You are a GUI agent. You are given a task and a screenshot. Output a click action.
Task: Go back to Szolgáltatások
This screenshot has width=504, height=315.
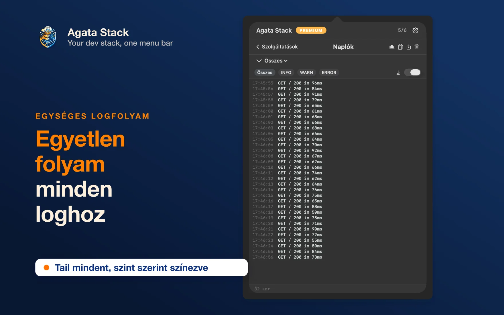277,47
